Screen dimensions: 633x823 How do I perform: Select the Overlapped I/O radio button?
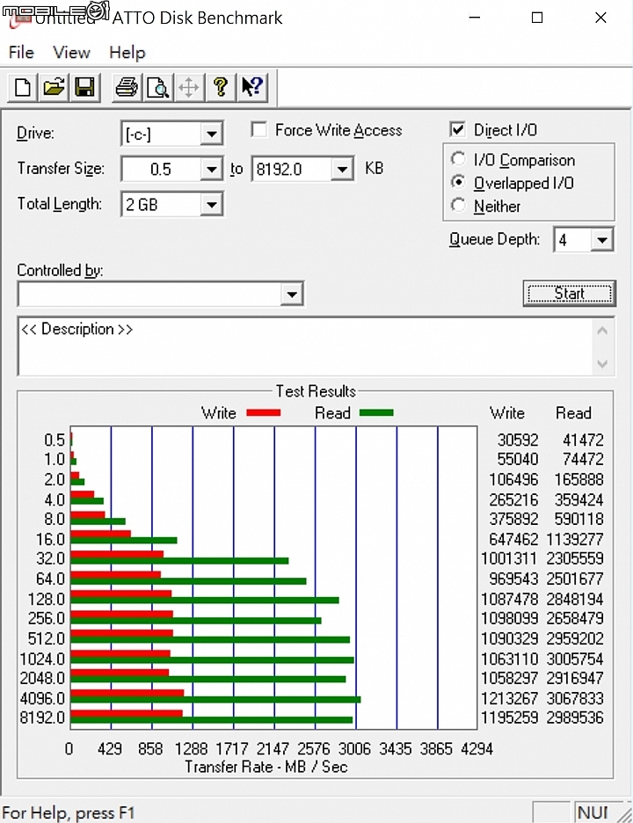(458, 182)
